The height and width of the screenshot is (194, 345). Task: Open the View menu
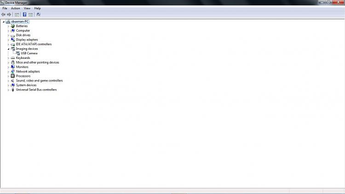[x=27, y=8]
